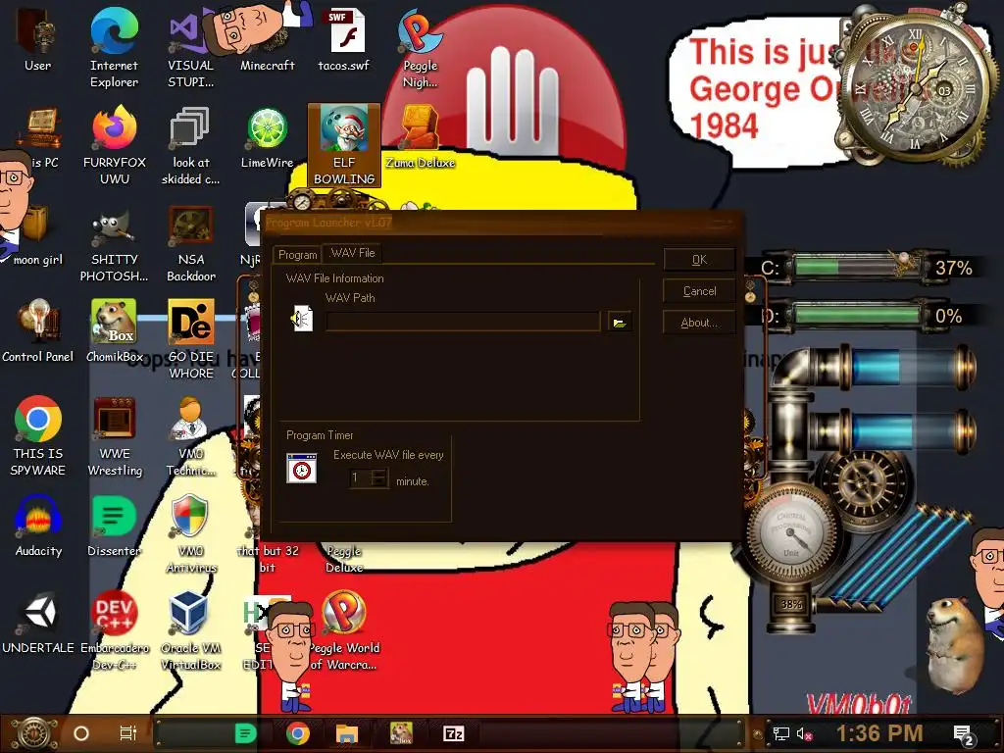Launch THIS IS SPYWARE Chrome shortcut
Viewport: 1004px width, 753px height.
pos(37,436)
